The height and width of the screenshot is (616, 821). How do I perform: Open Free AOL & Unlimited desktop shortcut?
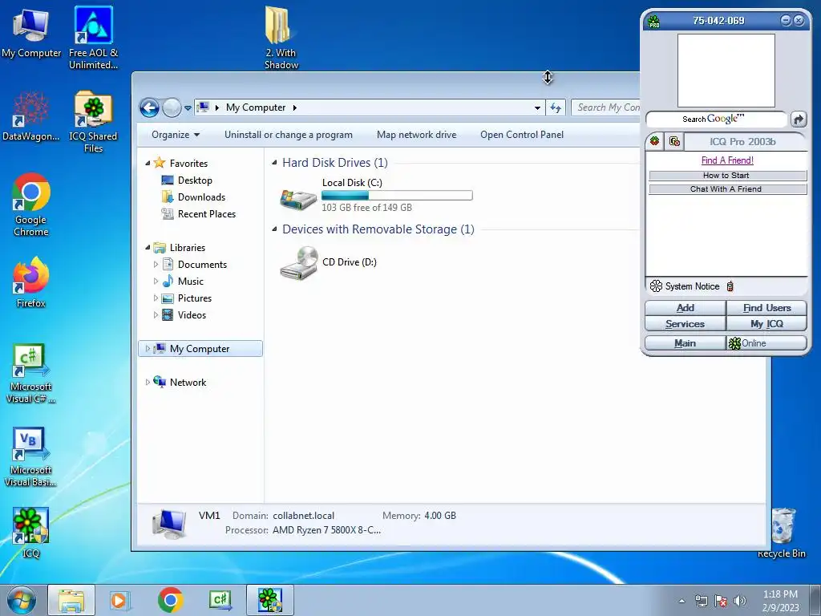[93, 38]
